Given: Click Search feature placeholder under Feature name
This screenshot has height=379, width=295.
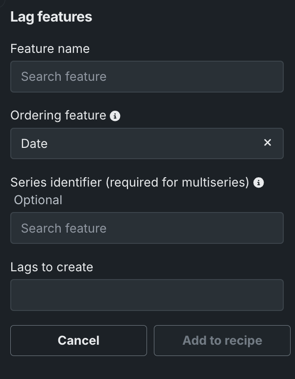Looking at the screenshot, I should [x=64, y=76].
